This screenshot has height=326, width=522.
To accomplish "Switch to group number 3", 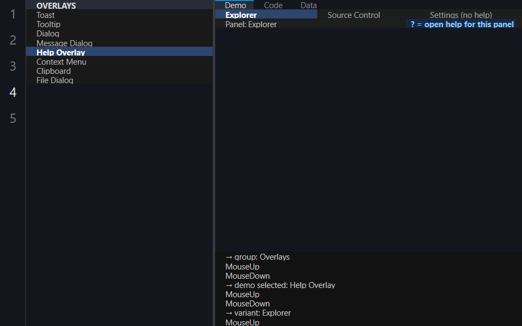I will (x=13, y=66).
